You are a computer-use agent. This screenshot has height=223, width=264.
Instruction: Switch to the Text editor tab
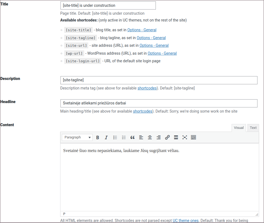(x=253, y=128)
